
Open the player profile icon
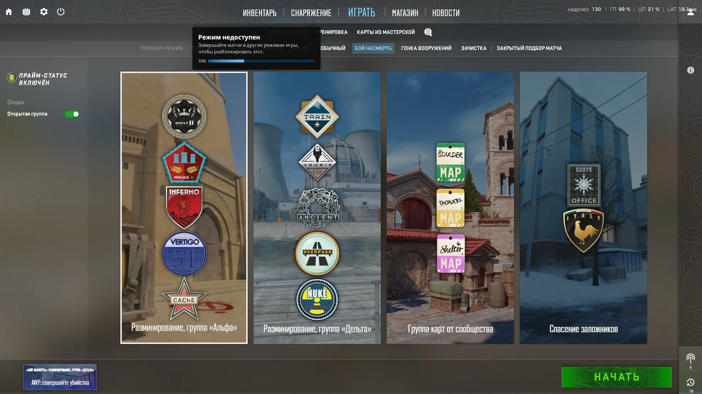click(x=690, y=12)
